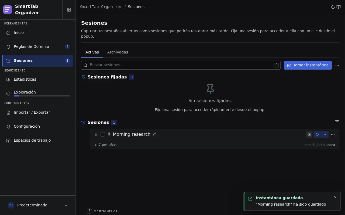Click the question mark shortcuts icon
Screen dimensions: 345x215
89,211
